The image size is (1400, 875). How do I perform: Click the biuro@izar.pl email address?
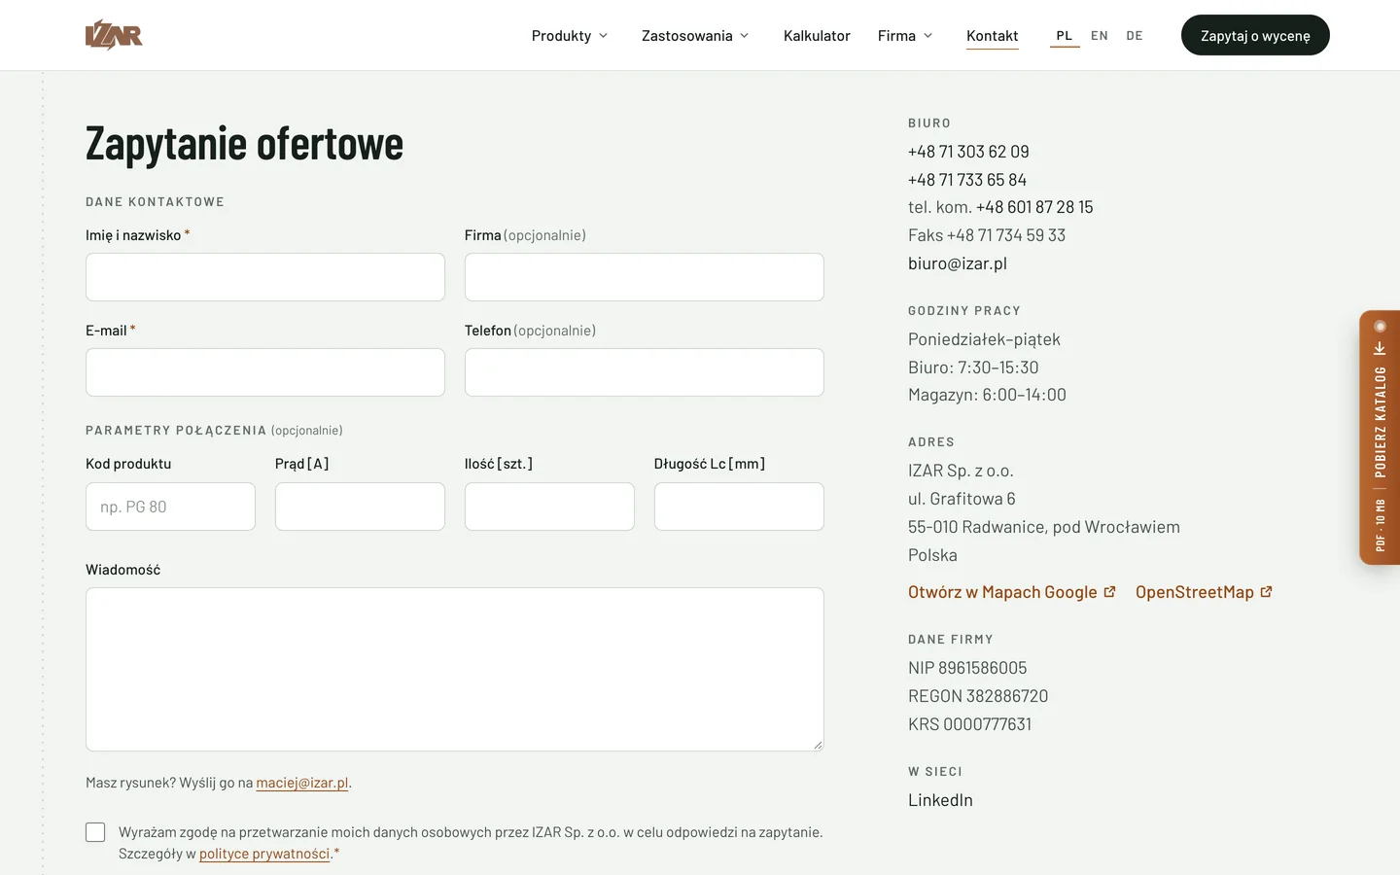pos(958,263)
